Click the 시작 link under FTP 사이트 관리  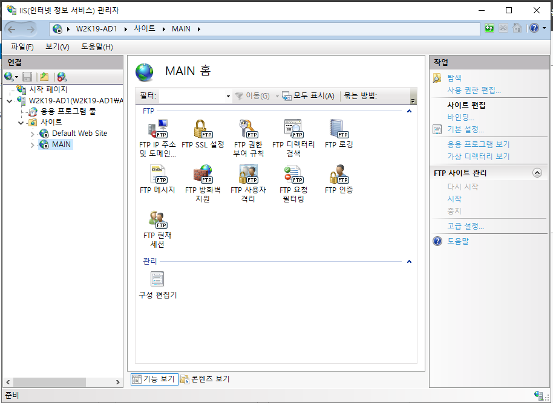(x=454, y=199)
